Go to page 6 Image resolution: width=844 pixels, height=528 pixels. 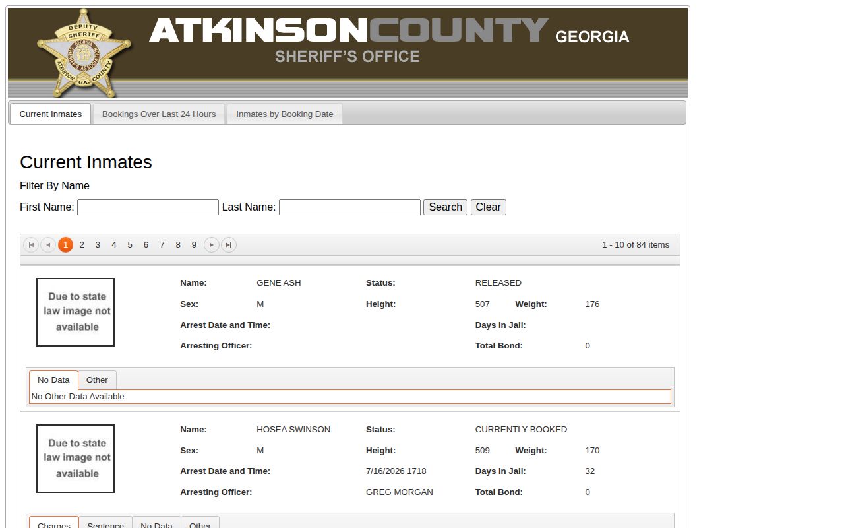[x=146, y=245]
